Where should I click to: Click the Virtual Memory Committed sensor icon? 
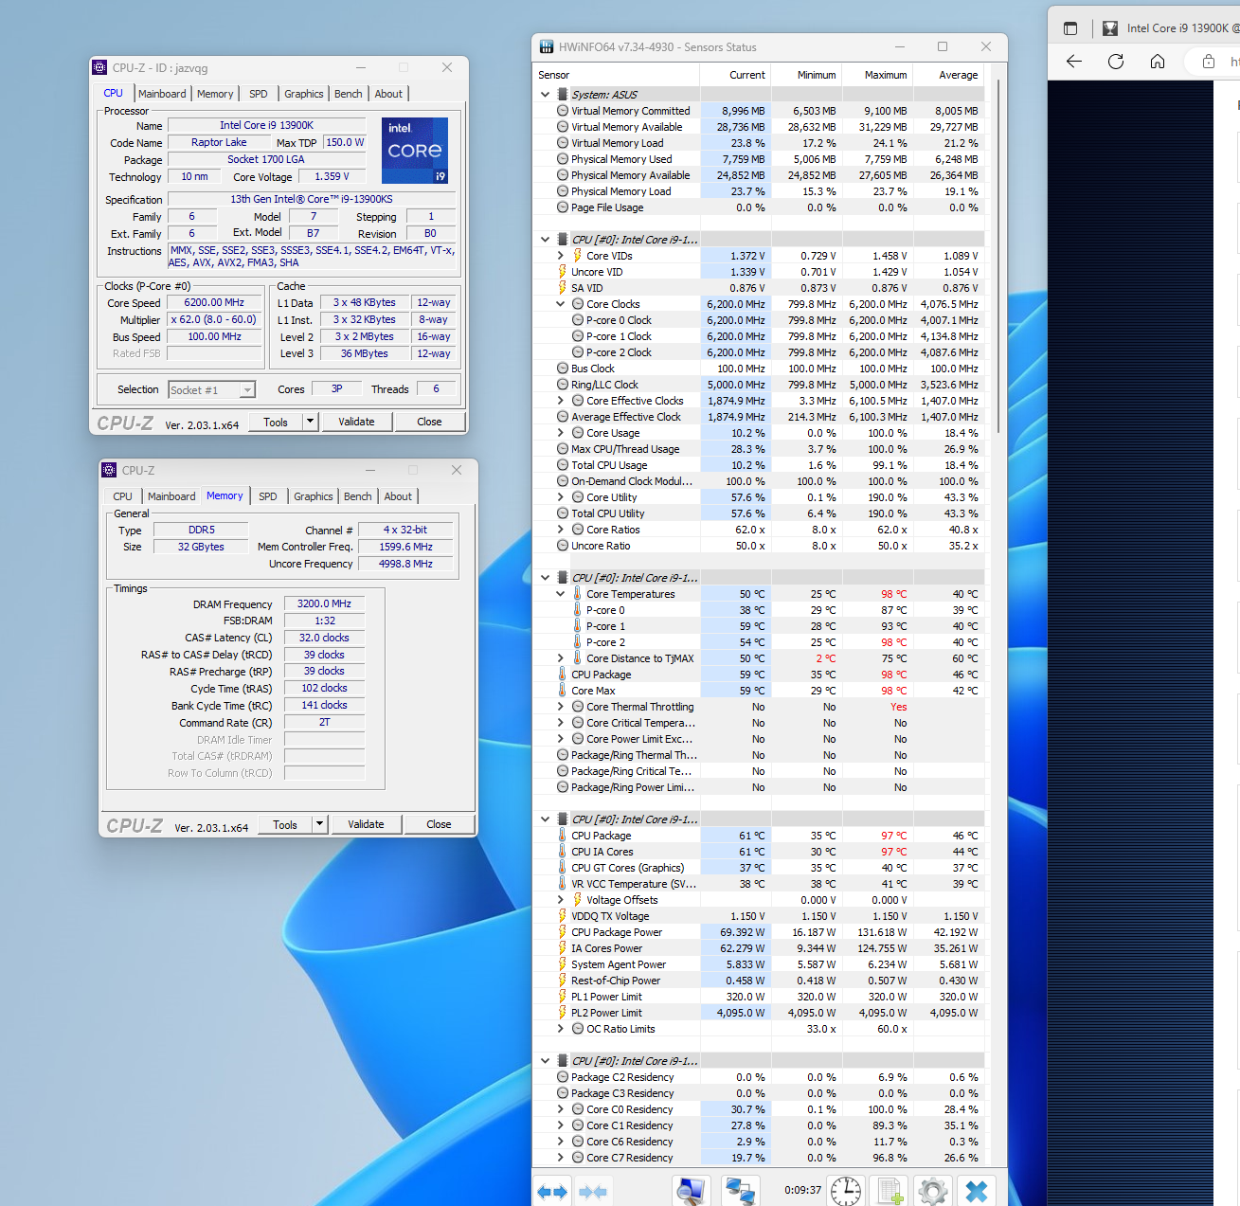[x=563, y=111]
